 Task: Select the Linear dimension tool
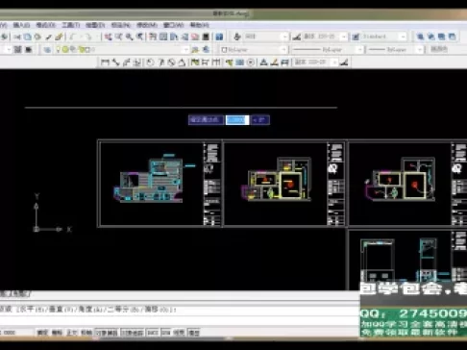click(105, 62)
